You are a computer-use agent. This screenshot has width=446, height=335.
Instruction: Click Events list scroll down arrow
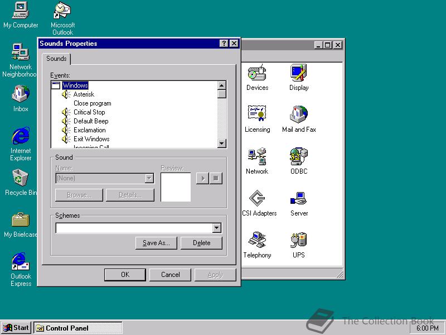(221, 143)
